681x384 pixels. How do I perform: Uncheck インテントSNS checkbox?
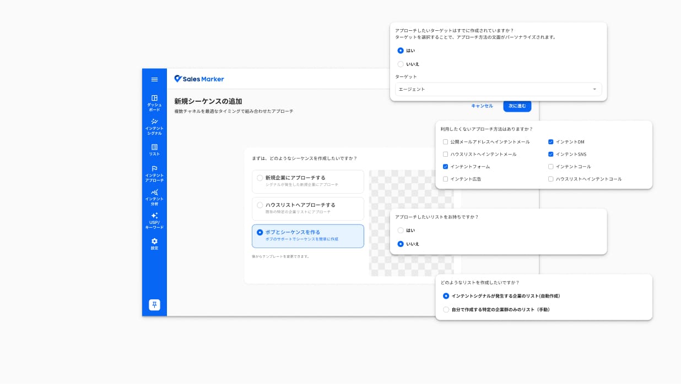(550, 154)
